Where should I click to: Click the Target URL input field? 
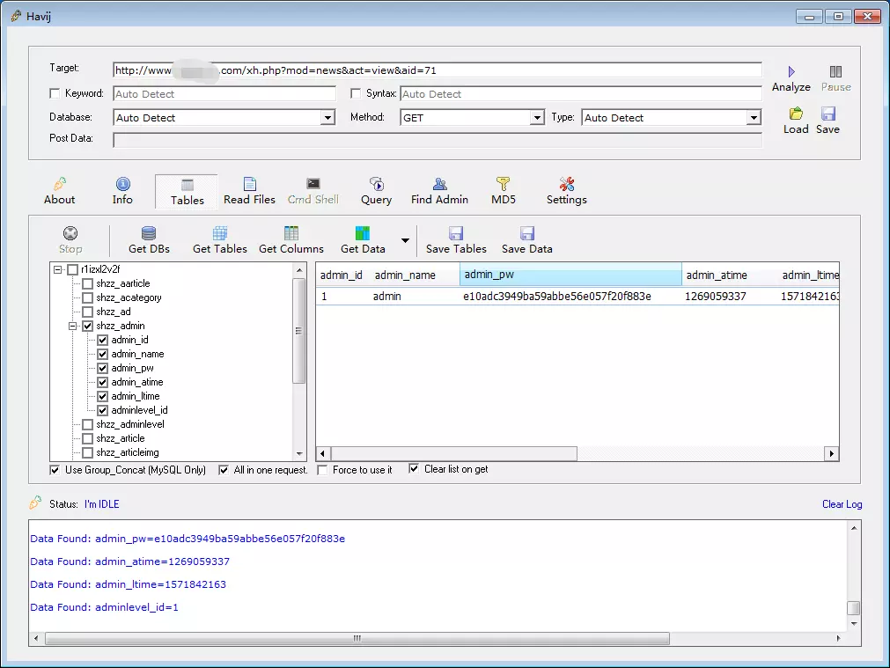(x=437, y=70)
